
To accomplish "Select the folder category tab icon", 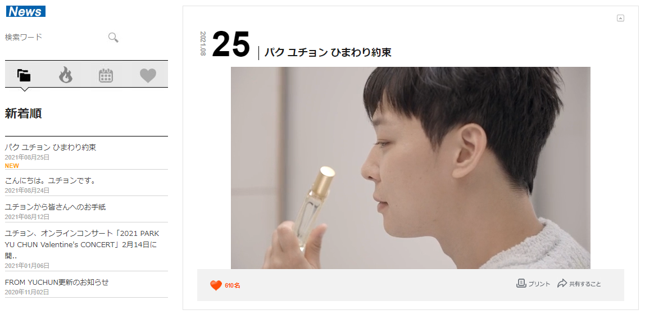I will click(24, 75).
